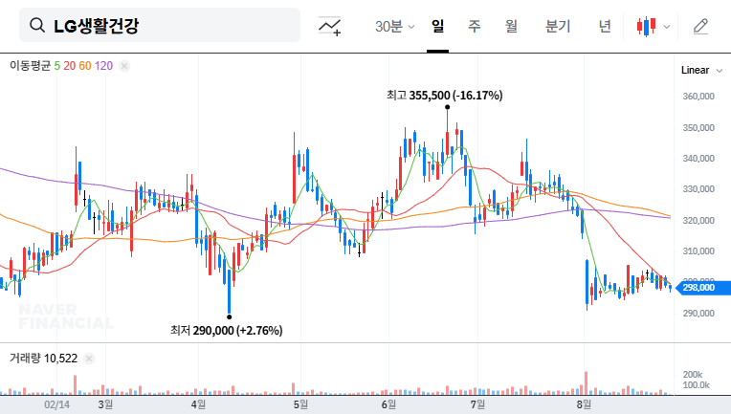Click the 3월 month axis label
Screen dimensions: 731x414
[105, 404]
